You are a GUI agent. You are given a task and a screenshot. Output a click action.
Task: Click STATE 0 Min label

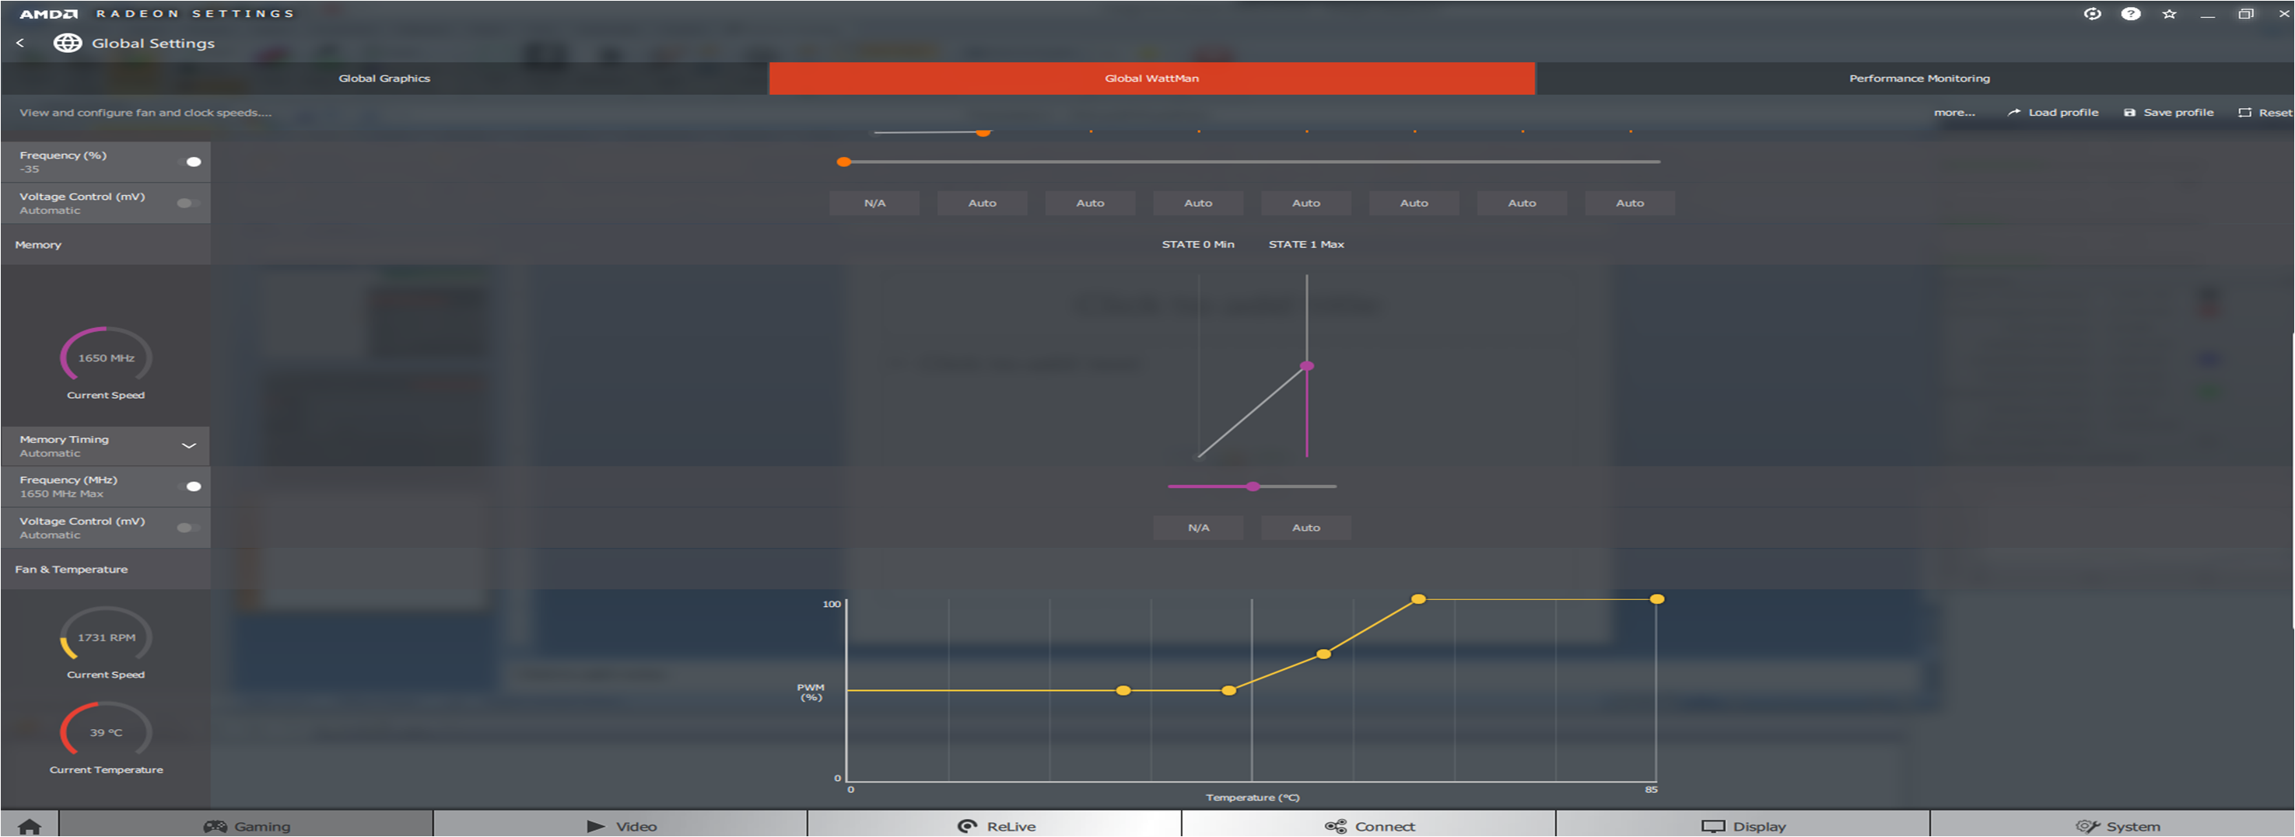point(1197,244)
